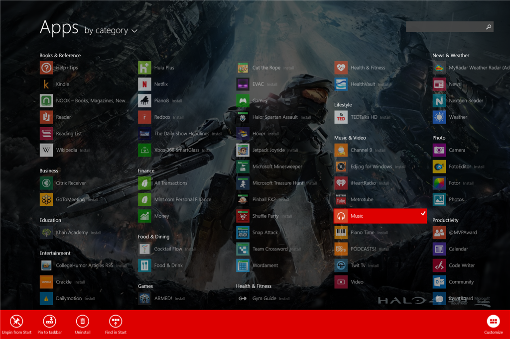Click inside the search input field
The height and width of the screenshot is (339, 510).
[x=446, y=26]
